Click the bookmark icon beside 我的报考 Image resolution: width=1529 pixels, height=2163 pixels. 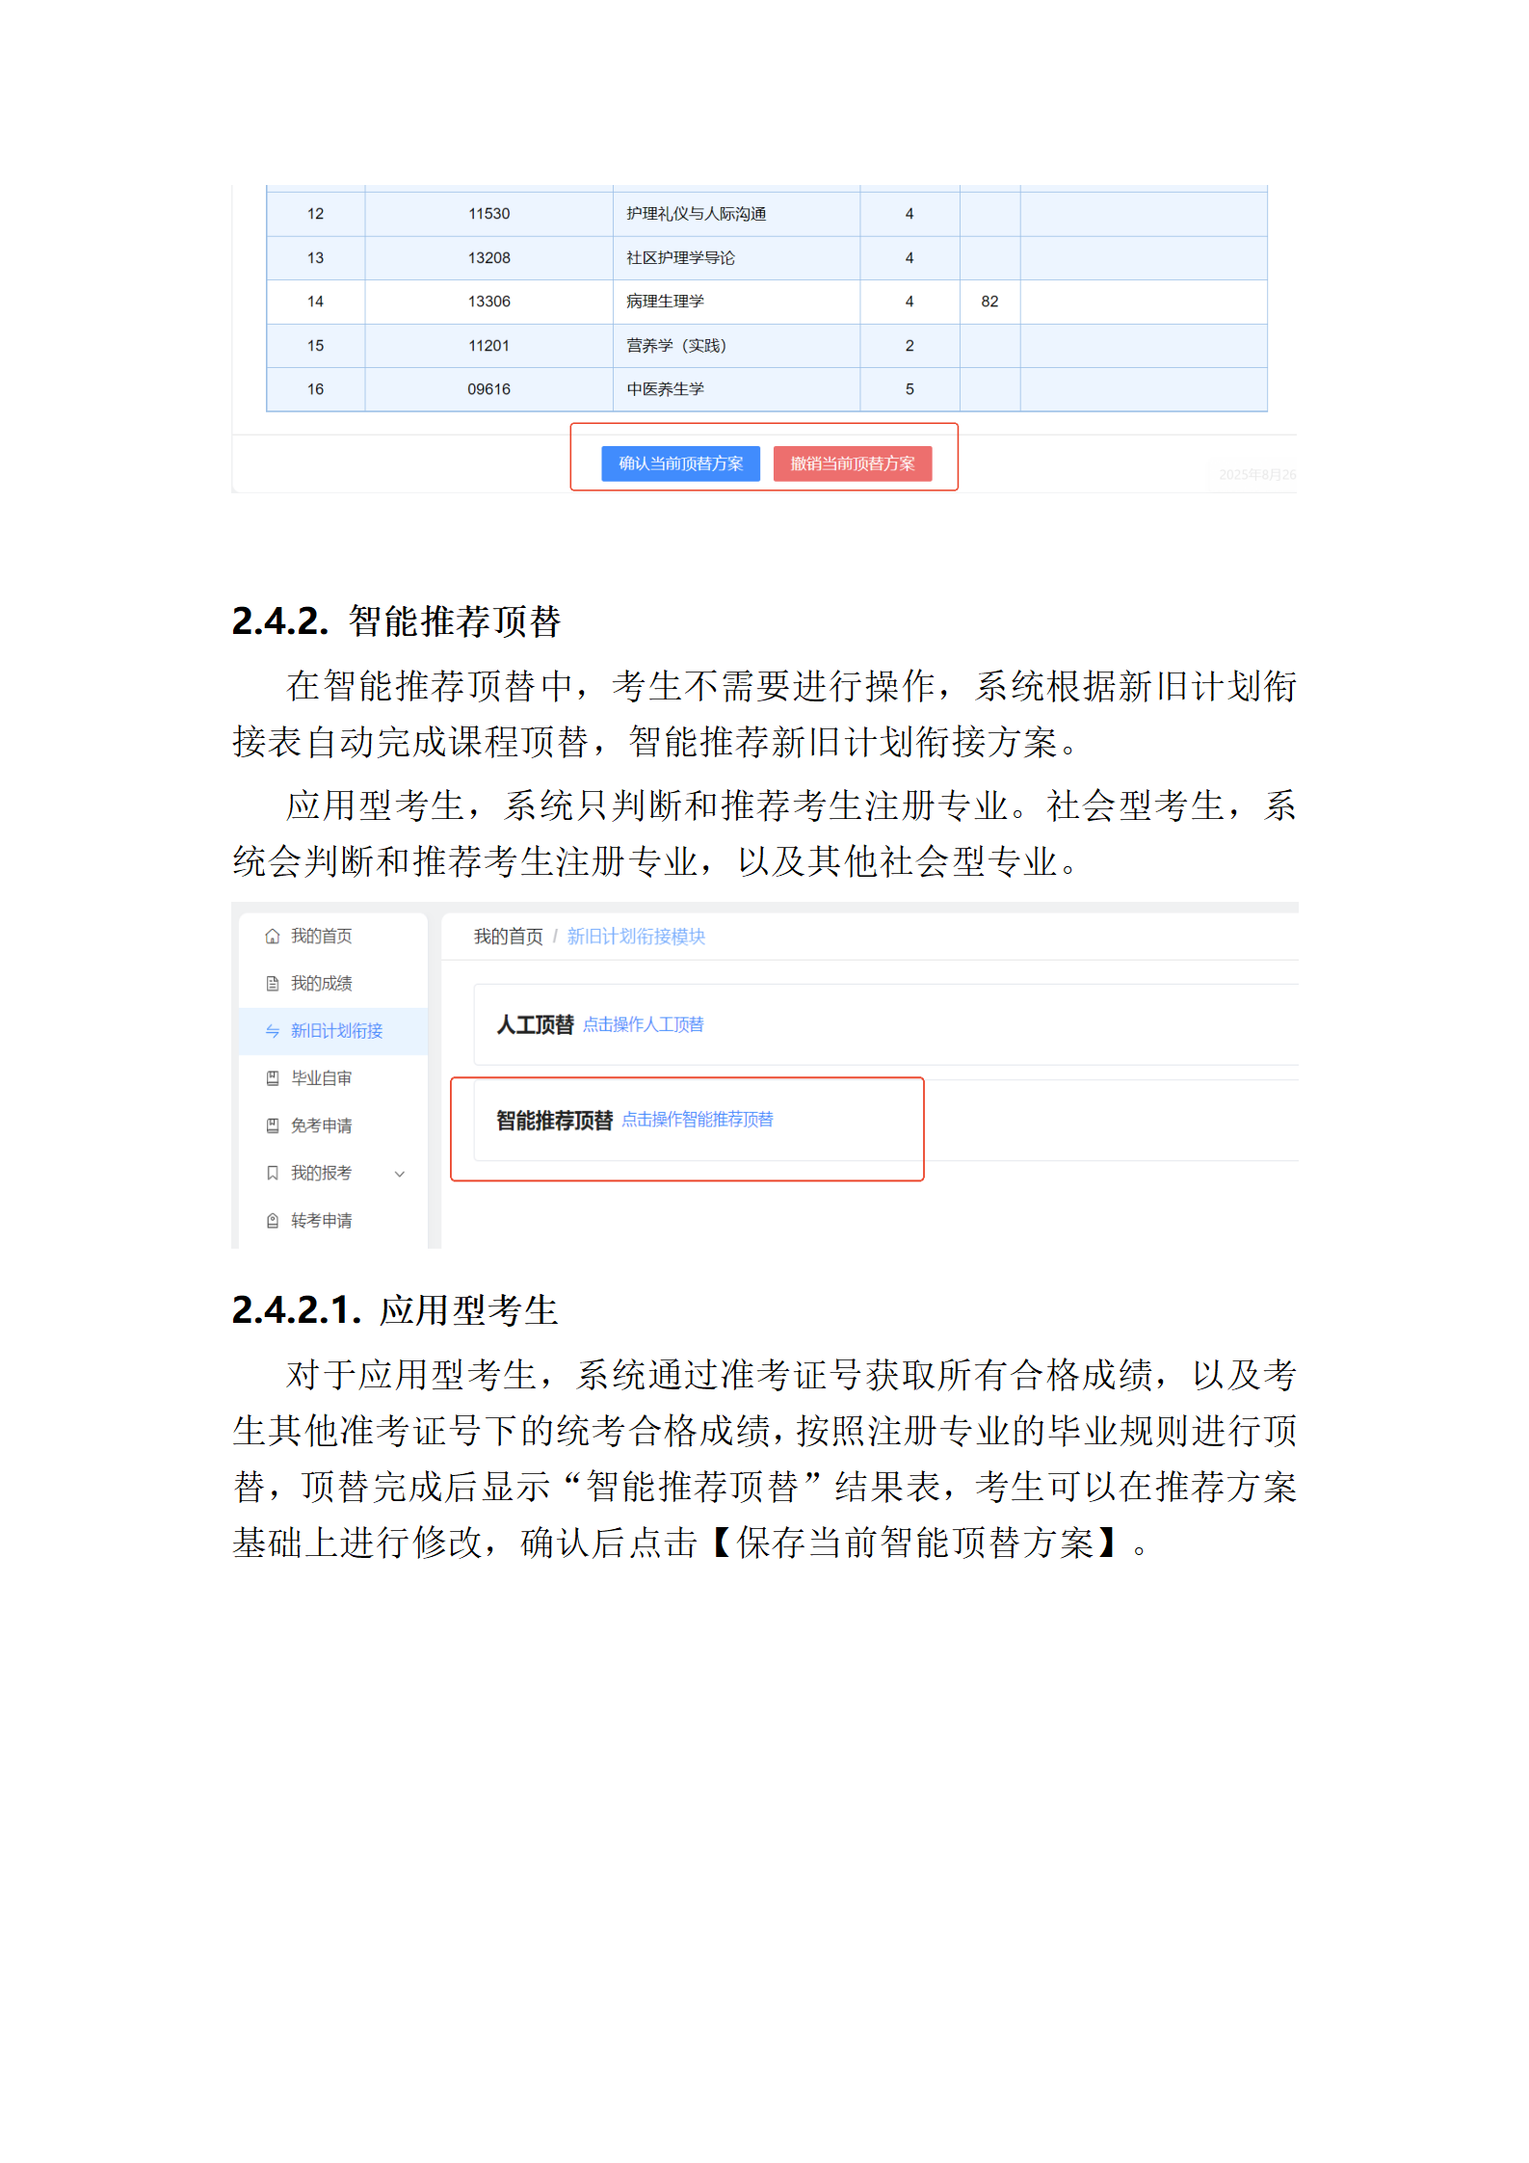point(273,1173)
